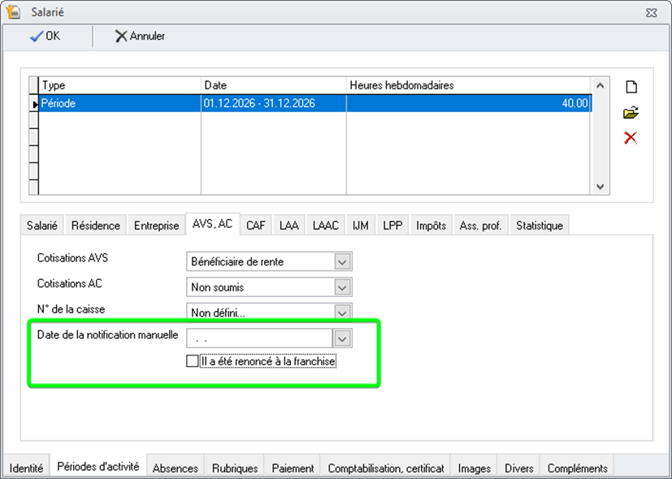Click the manual notification date field
This screenshot has width=672, height=479.
pyautogui.click(x=259, y=339)
